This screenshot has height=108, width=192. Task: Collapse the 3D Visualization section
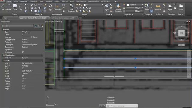(42, 55)
